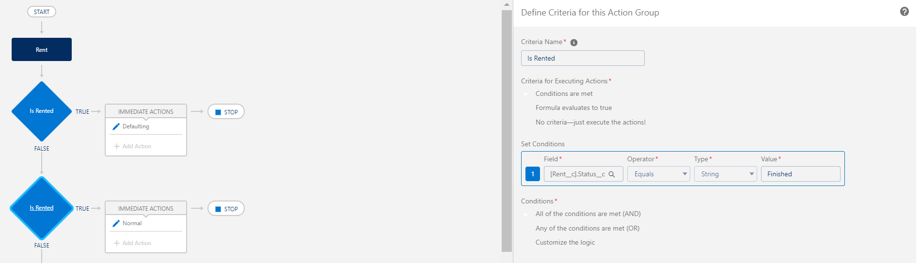Click Add Action under Normal
The width and height of the screenshot is (921, 263).
coord(133,243)
